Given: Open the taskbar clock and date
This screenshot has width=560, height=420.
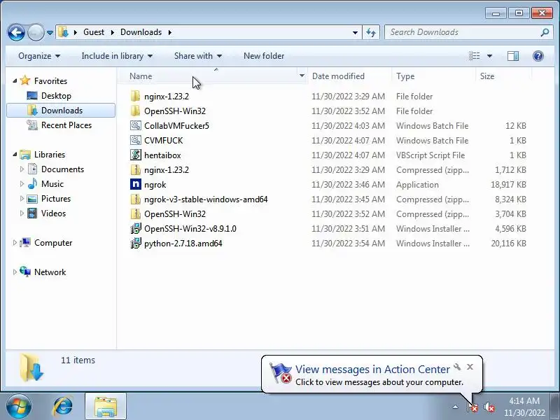Looking at the screenshot, I should pos(524,407).
